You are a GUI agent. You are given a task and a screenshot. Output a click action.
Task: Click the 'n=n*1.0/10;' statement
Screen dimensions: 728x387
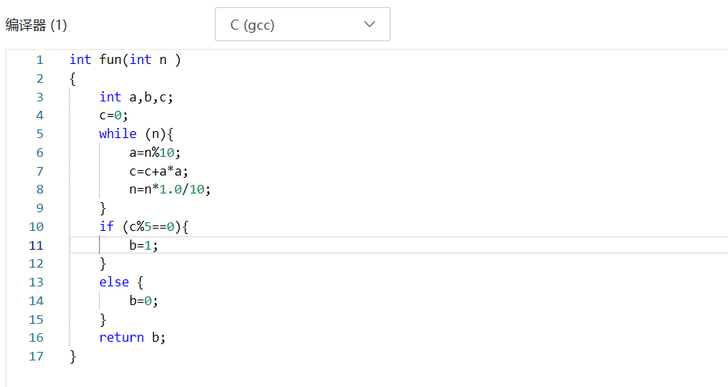click(x=170, y=190)
